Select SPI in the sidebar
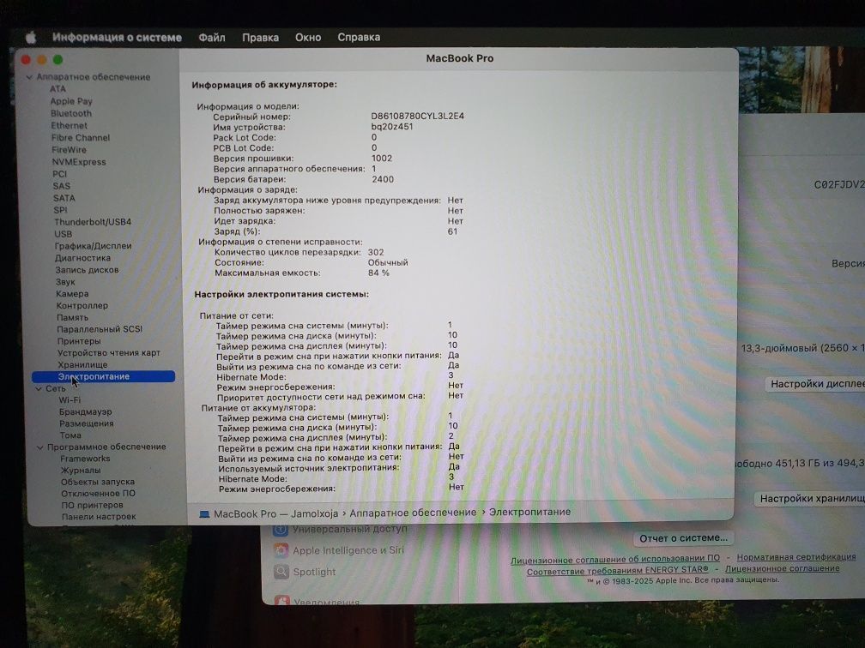The height and width of the screenshot is (648, 865). click(61, 210)
